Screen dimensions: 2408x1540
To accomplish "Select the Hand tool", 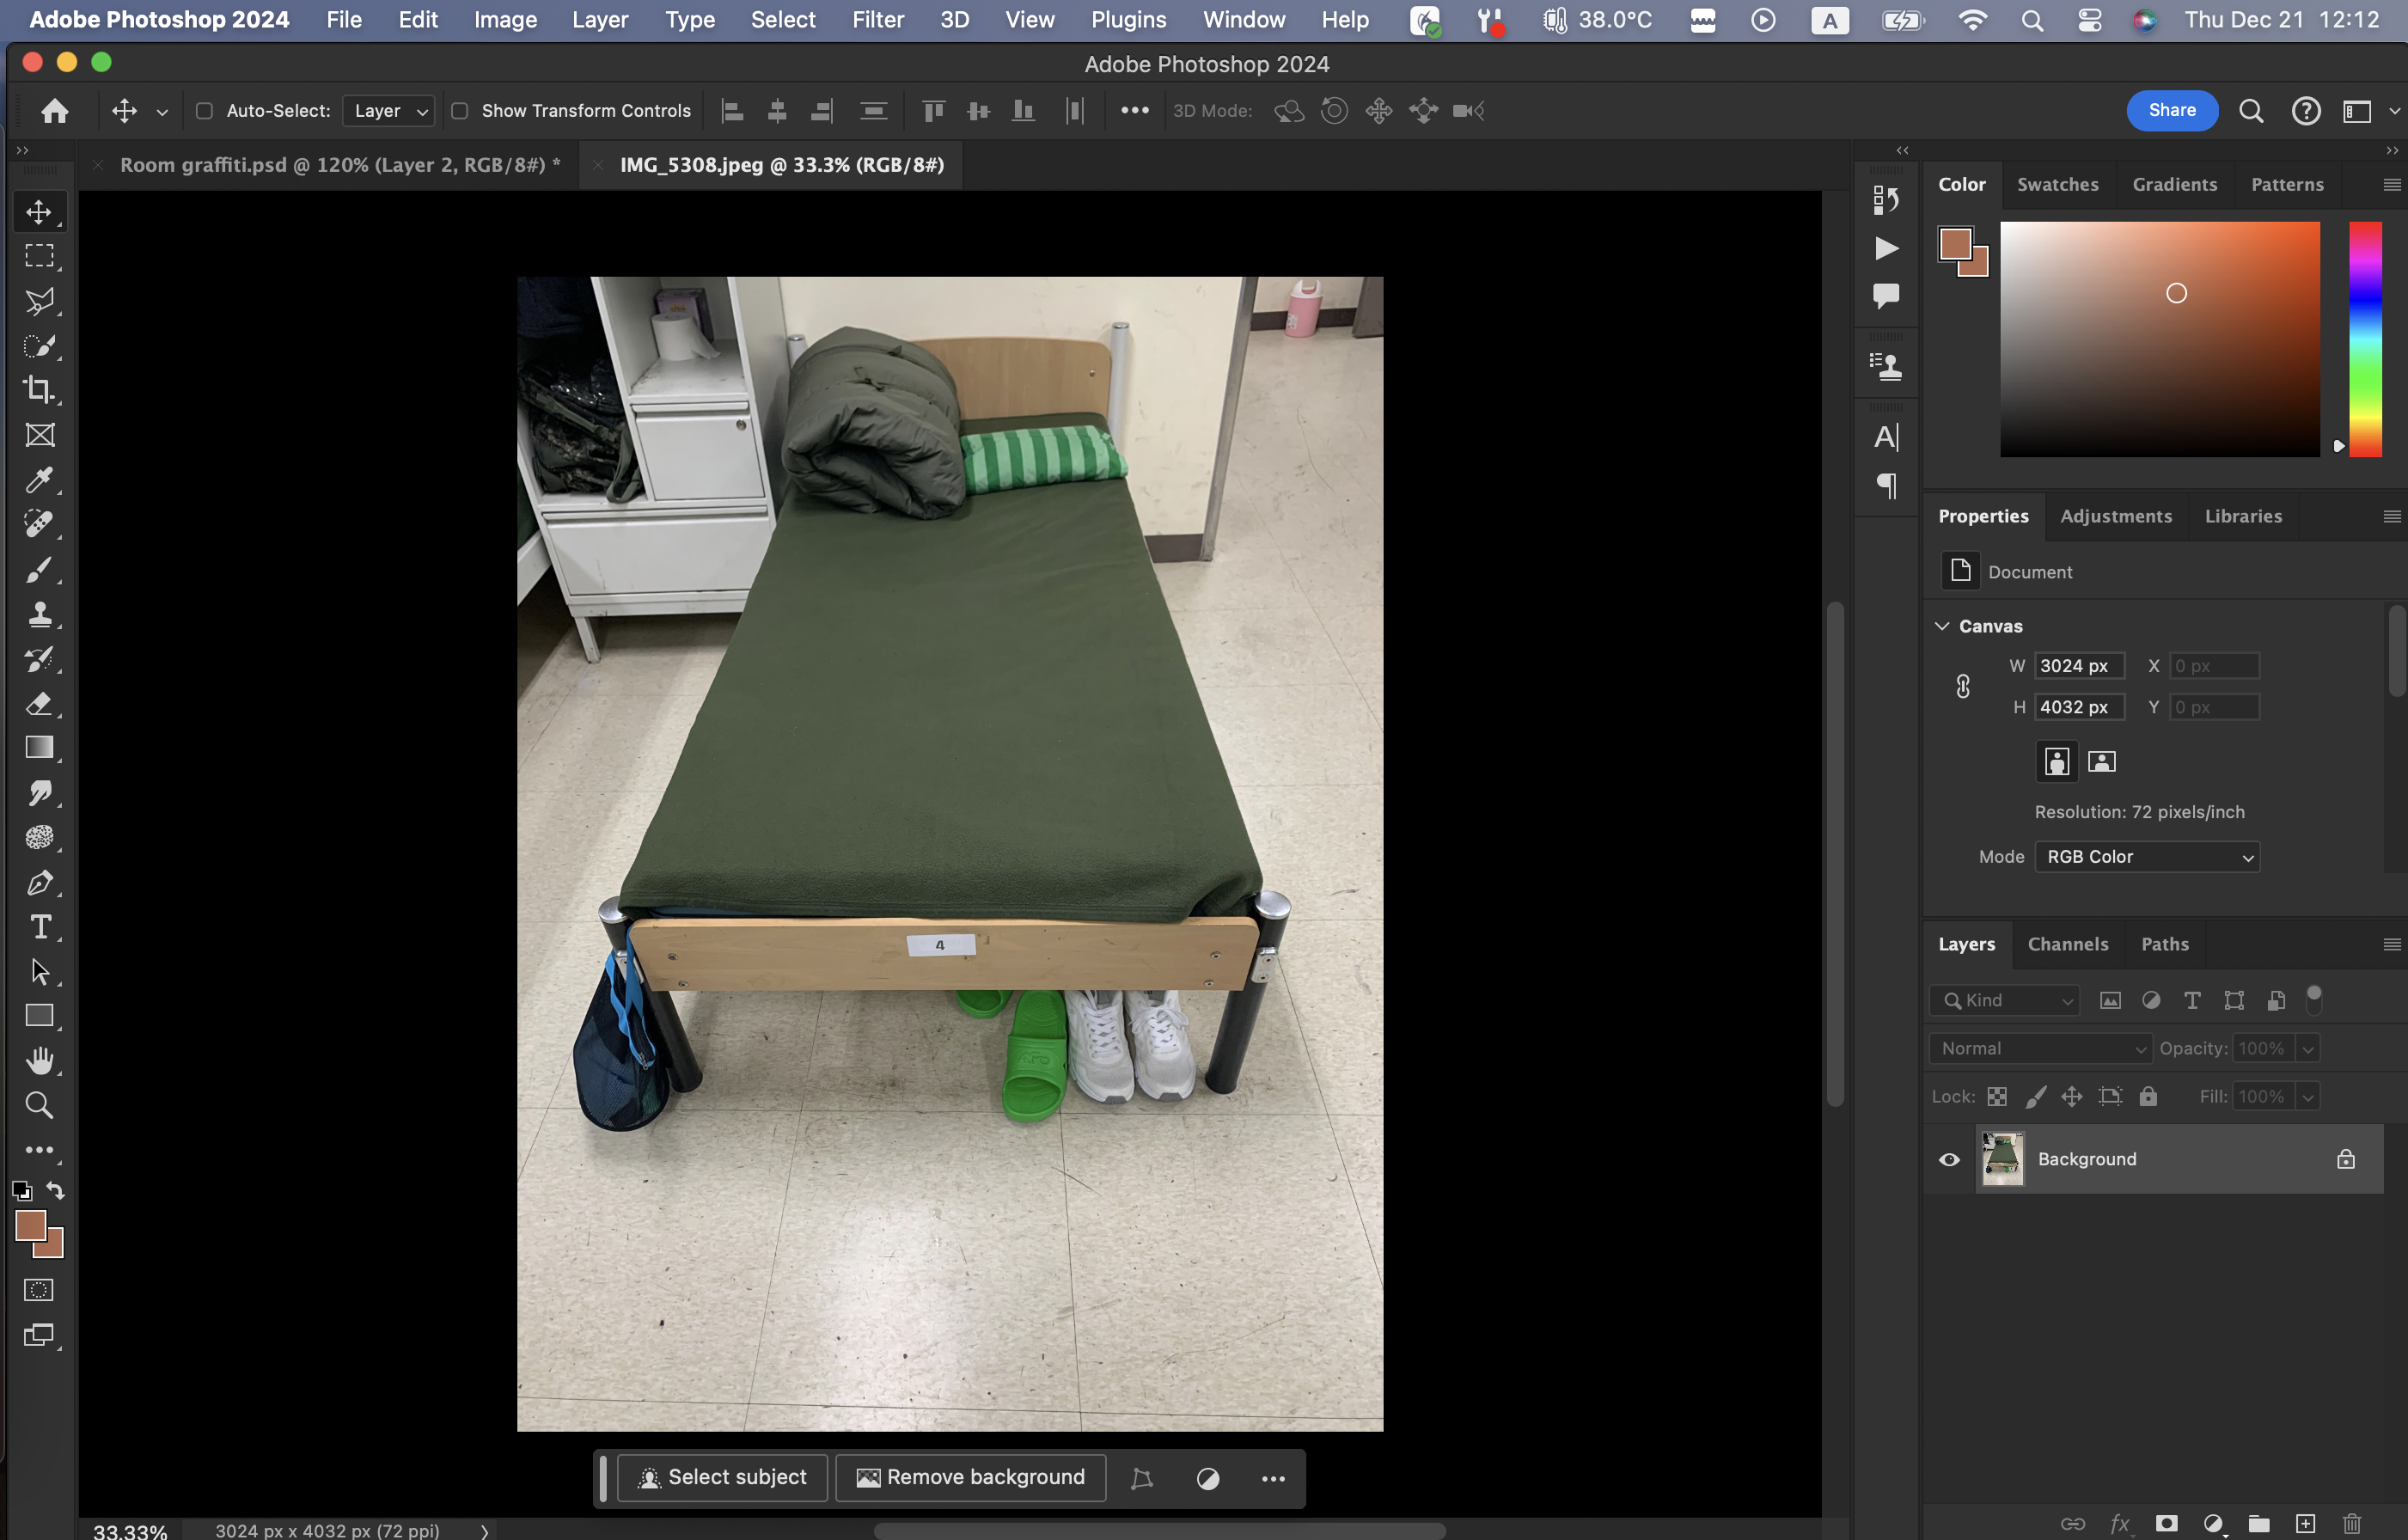I will point(39,1061).
